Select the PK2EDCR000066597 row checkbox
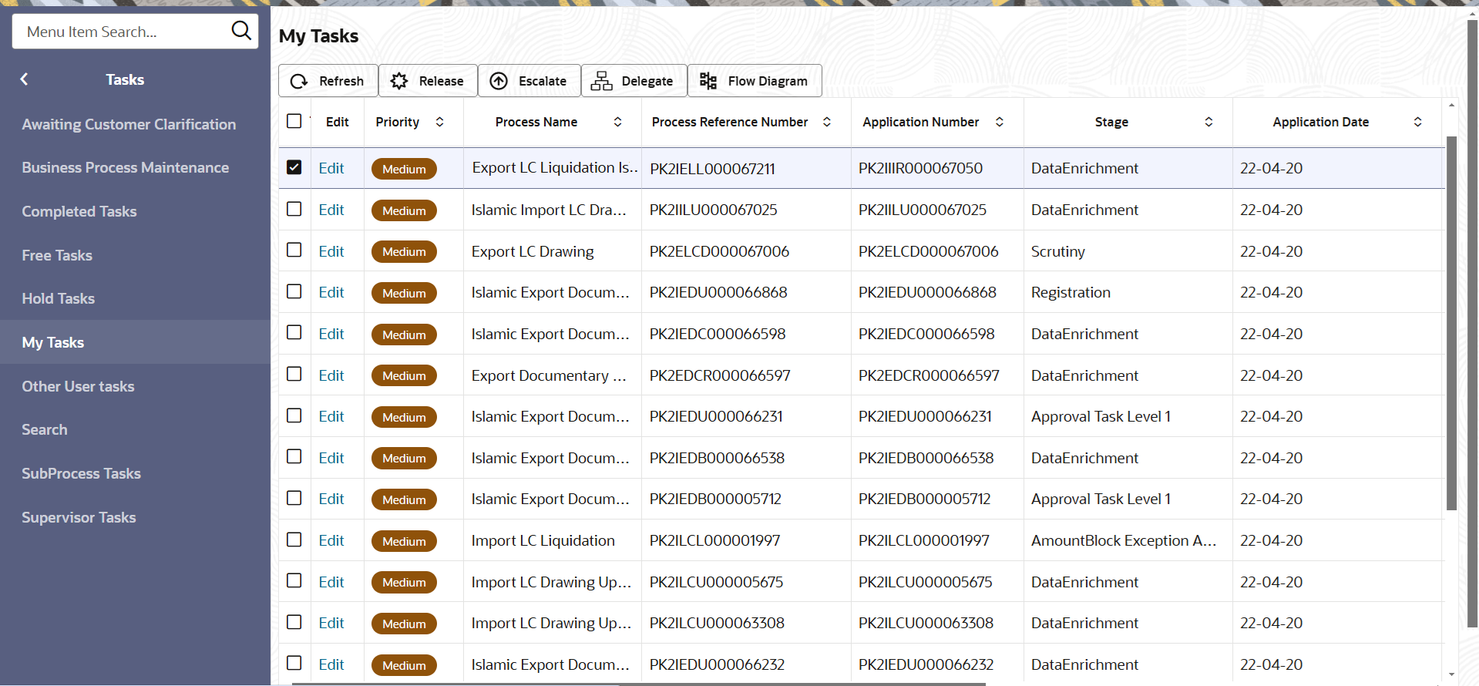Viewport: 1479px width, 686px height. [x=294, y=374]
